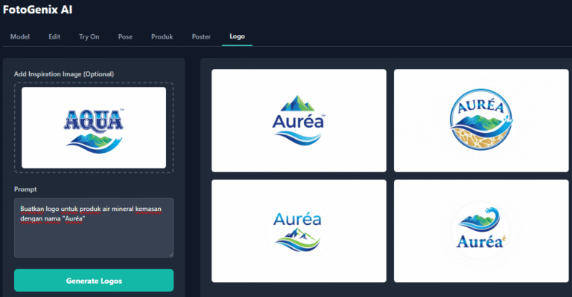Click the dashed inspiration upload dropzone border

click(94, 84)
